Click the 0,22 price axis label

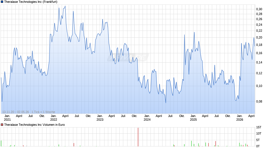tap(259, 31)
